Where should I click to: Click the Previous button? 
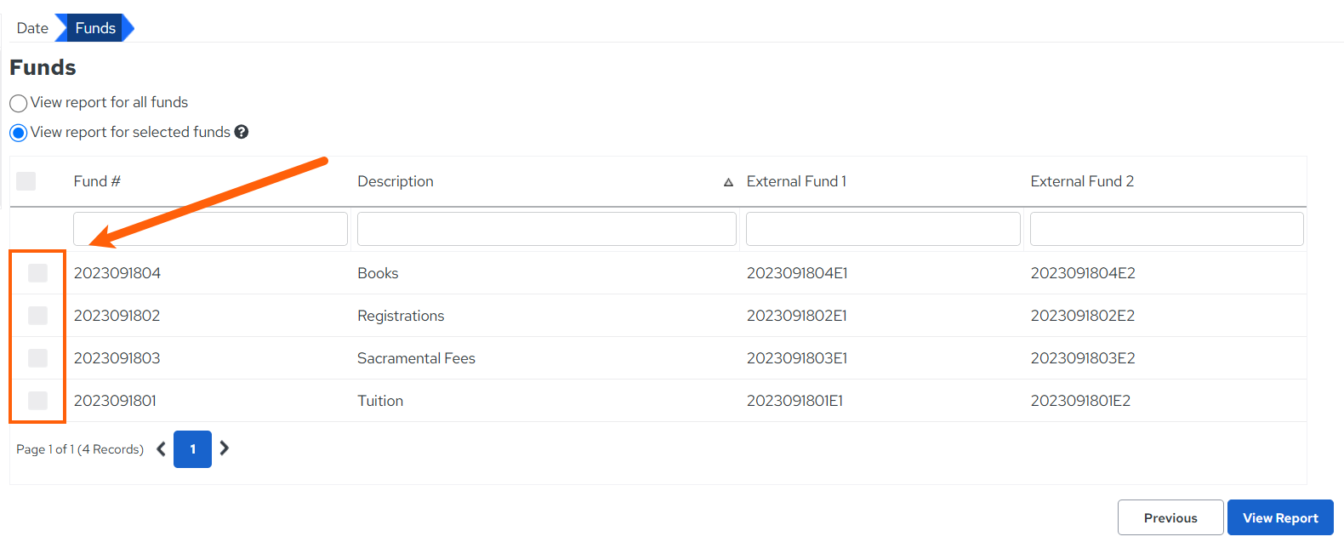1170,517
